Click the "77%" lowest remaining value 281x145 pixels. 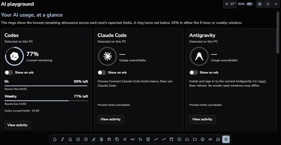click(x=32, y=54)
